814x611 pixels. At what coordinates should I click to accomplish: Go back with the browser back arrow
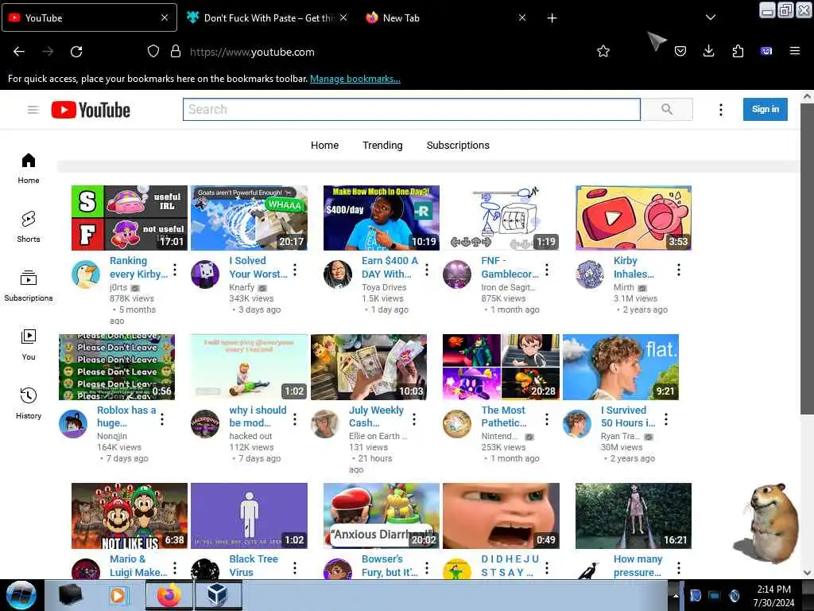coord(19,52)
